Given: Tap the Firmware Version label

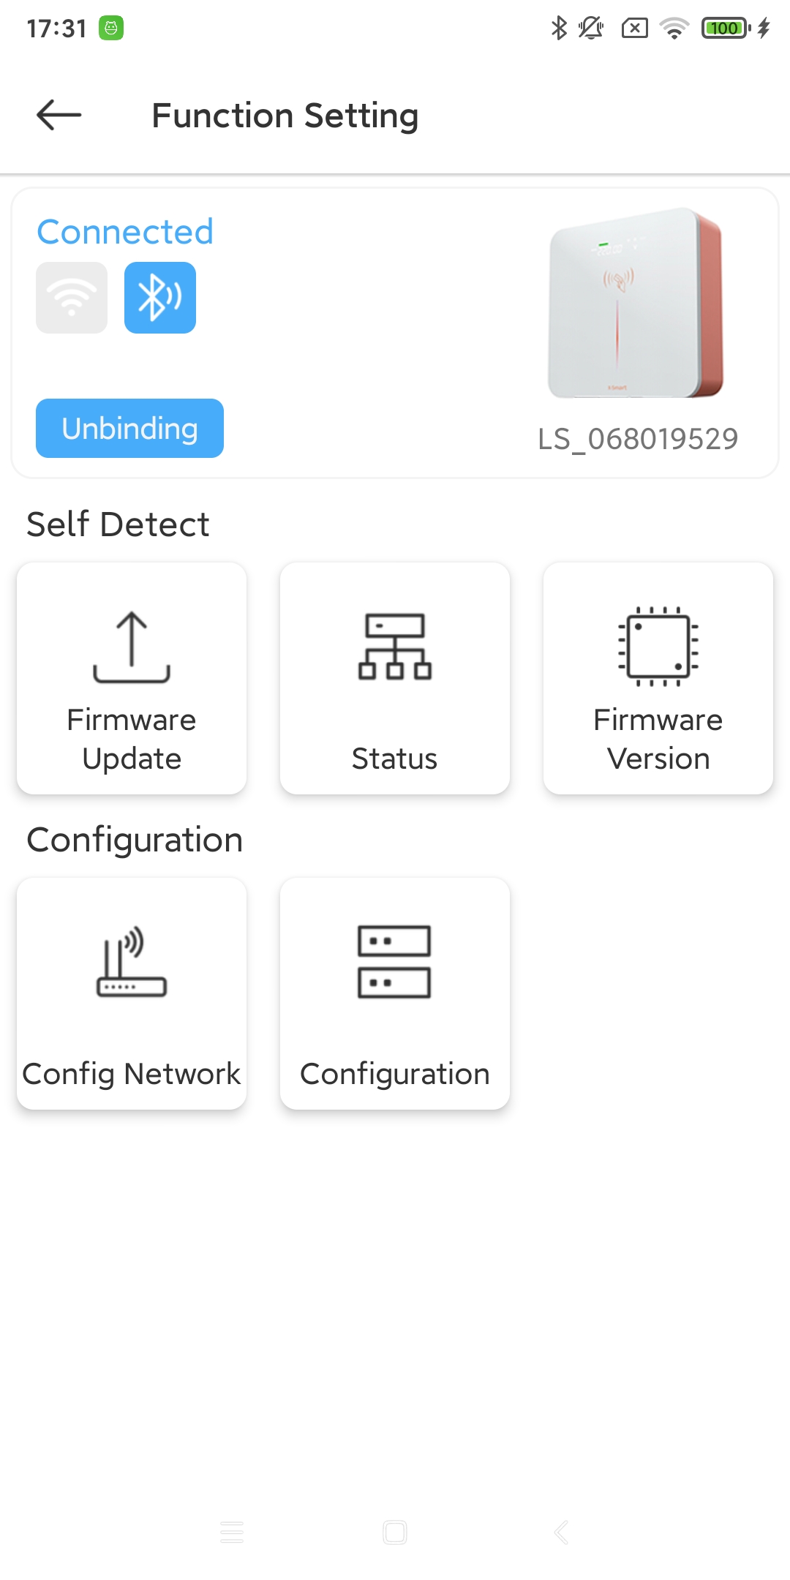Looking at the screenshot, I should tap(658, 739).
